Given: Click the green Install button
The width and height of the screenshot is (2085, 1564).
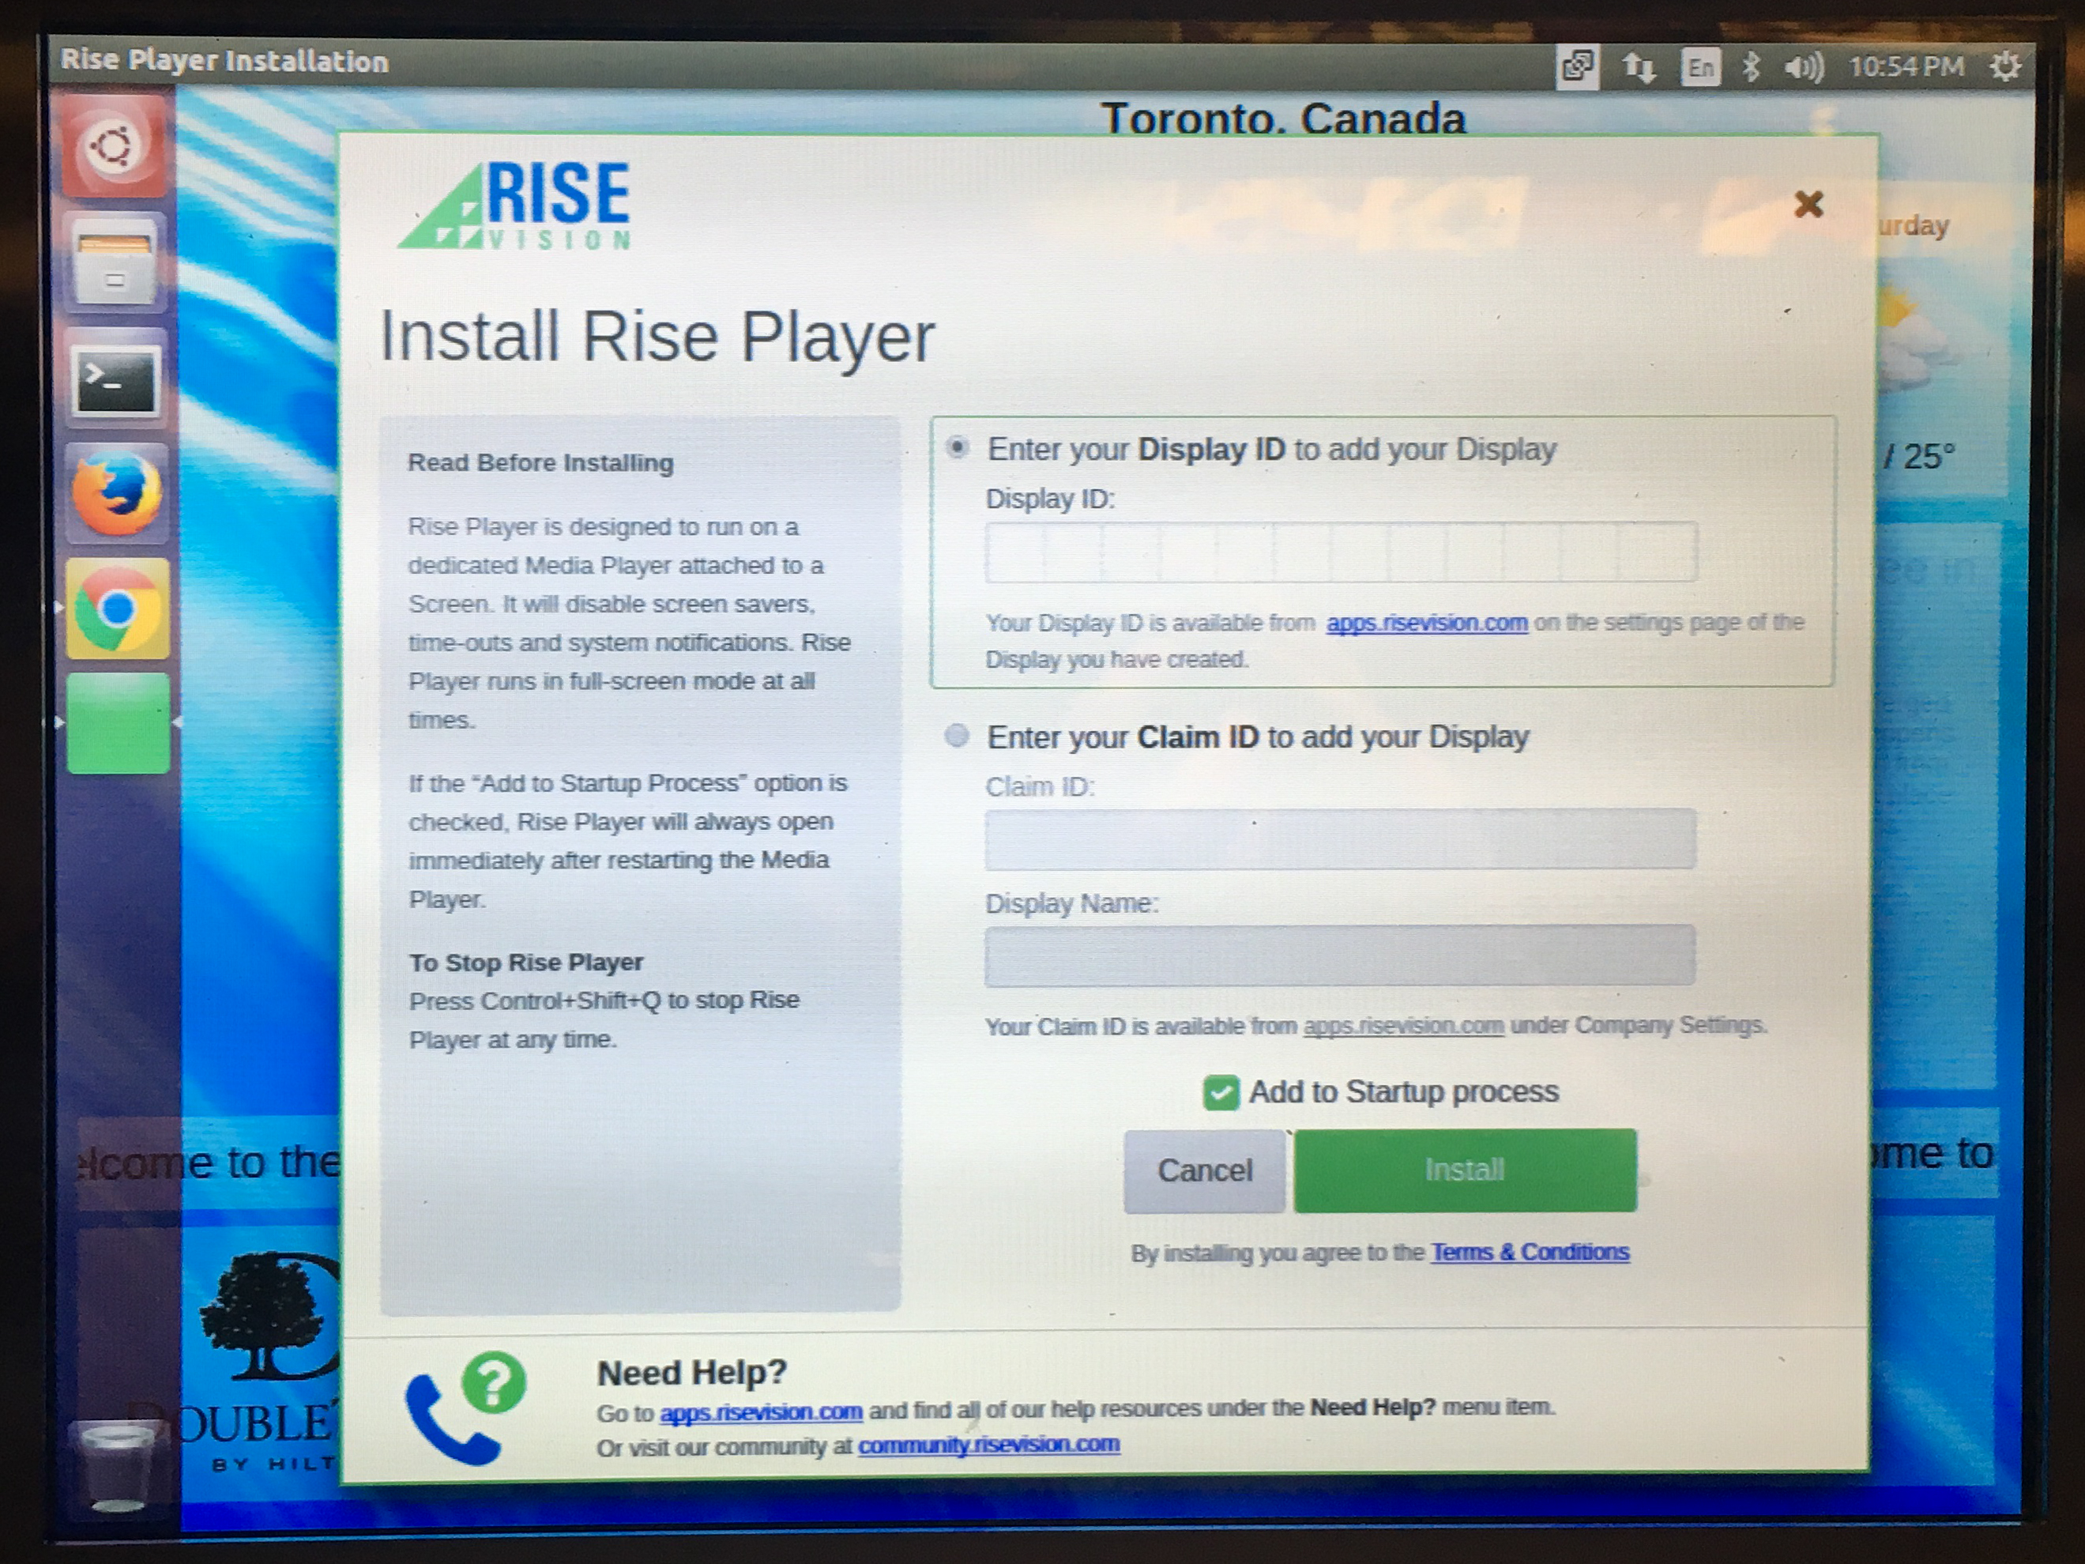Looking at the screenshot, I should click(x=1465, y=1170).
